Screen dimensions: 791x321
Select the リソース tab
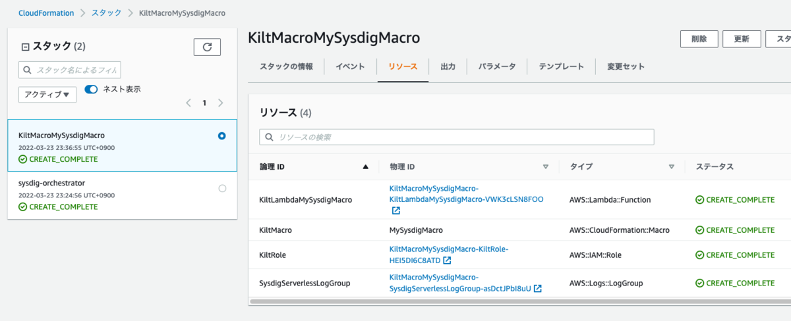403,66
